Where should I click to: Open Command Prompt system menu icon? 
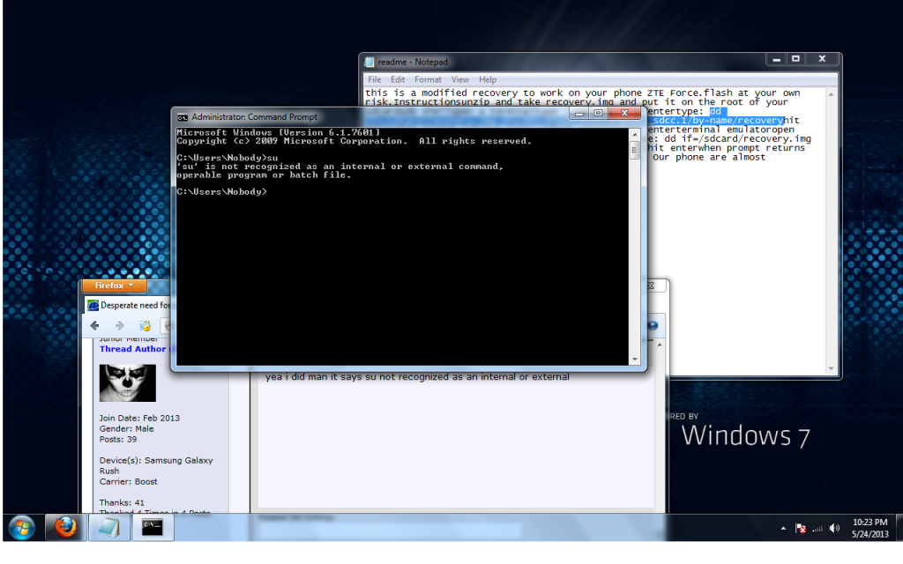pos(183,117)
